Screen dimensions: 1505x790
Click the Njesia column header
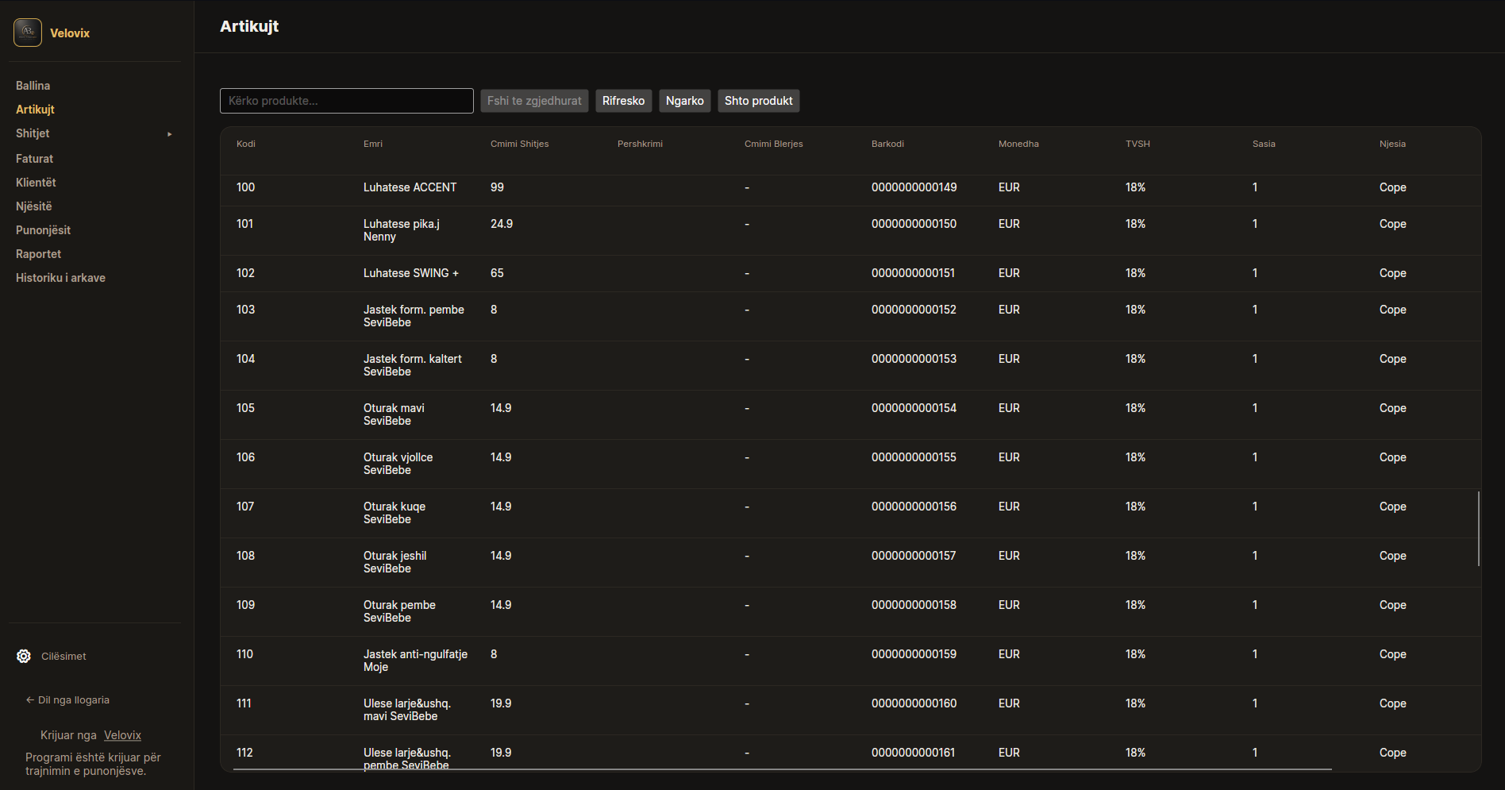[1392, 144]
